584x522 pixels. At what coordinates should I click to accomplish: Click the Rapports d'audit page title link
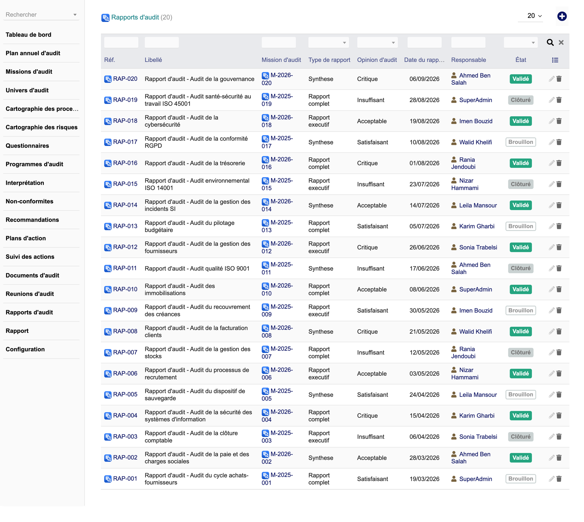(135, 17)
